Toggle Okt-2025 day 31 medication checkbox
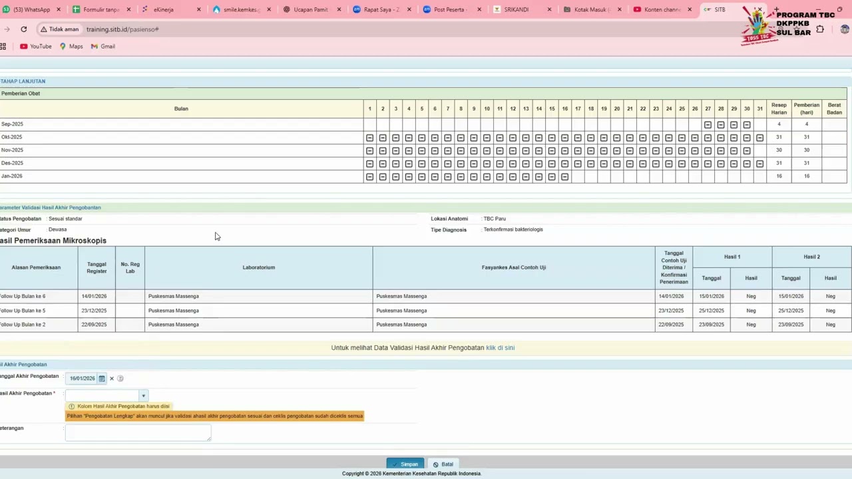 [x=759, y=138]
